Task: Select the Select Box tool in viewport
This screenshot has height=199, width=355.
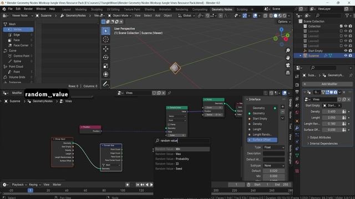Action: [x=105, y=31]
